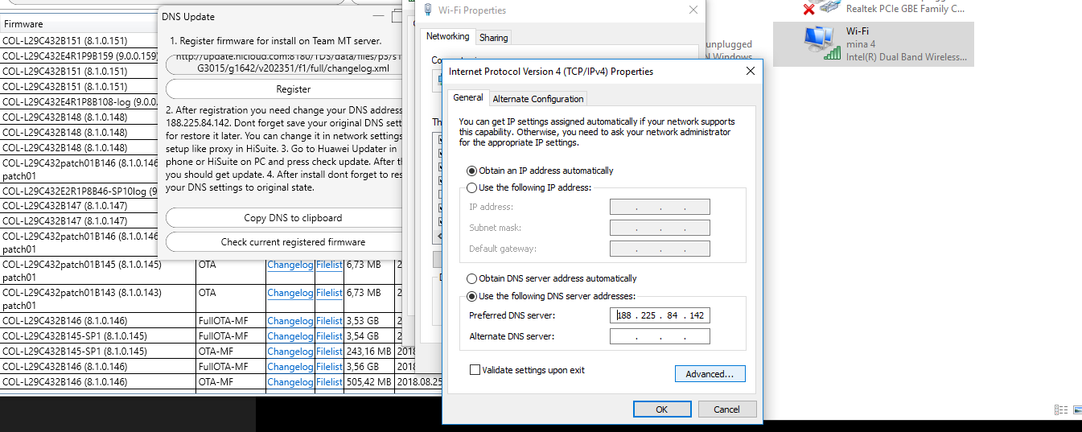Viewport: 1082px width, 432px height.
Task: Open the Alternate Configuration tab
Action: [537, 99]
